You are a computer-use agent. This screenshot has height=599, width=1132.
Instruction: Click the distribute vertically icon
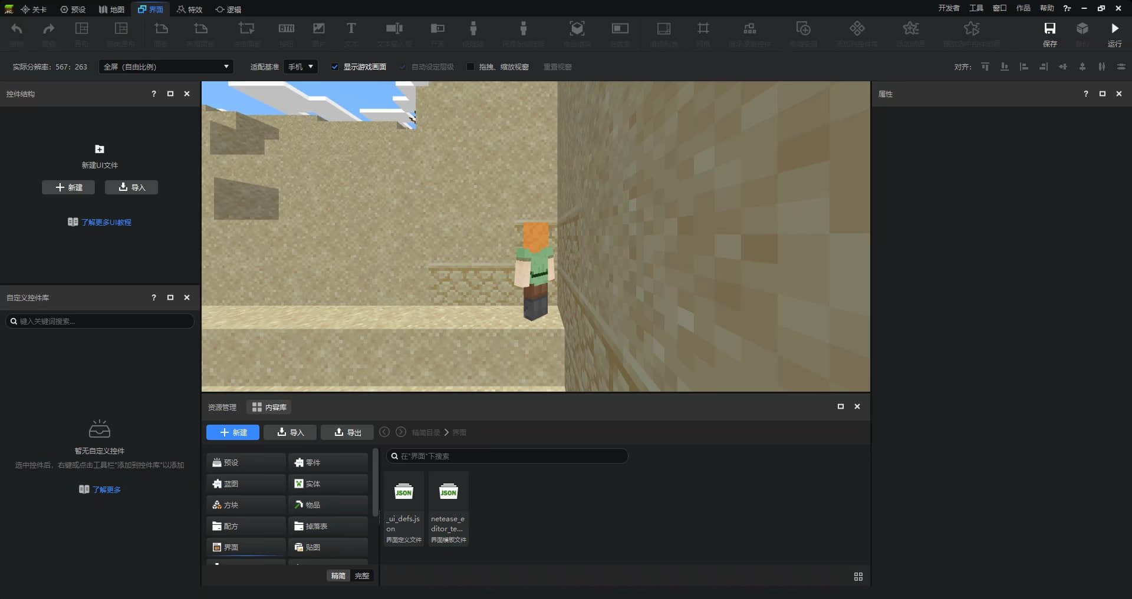click(x=1121, y=67)
